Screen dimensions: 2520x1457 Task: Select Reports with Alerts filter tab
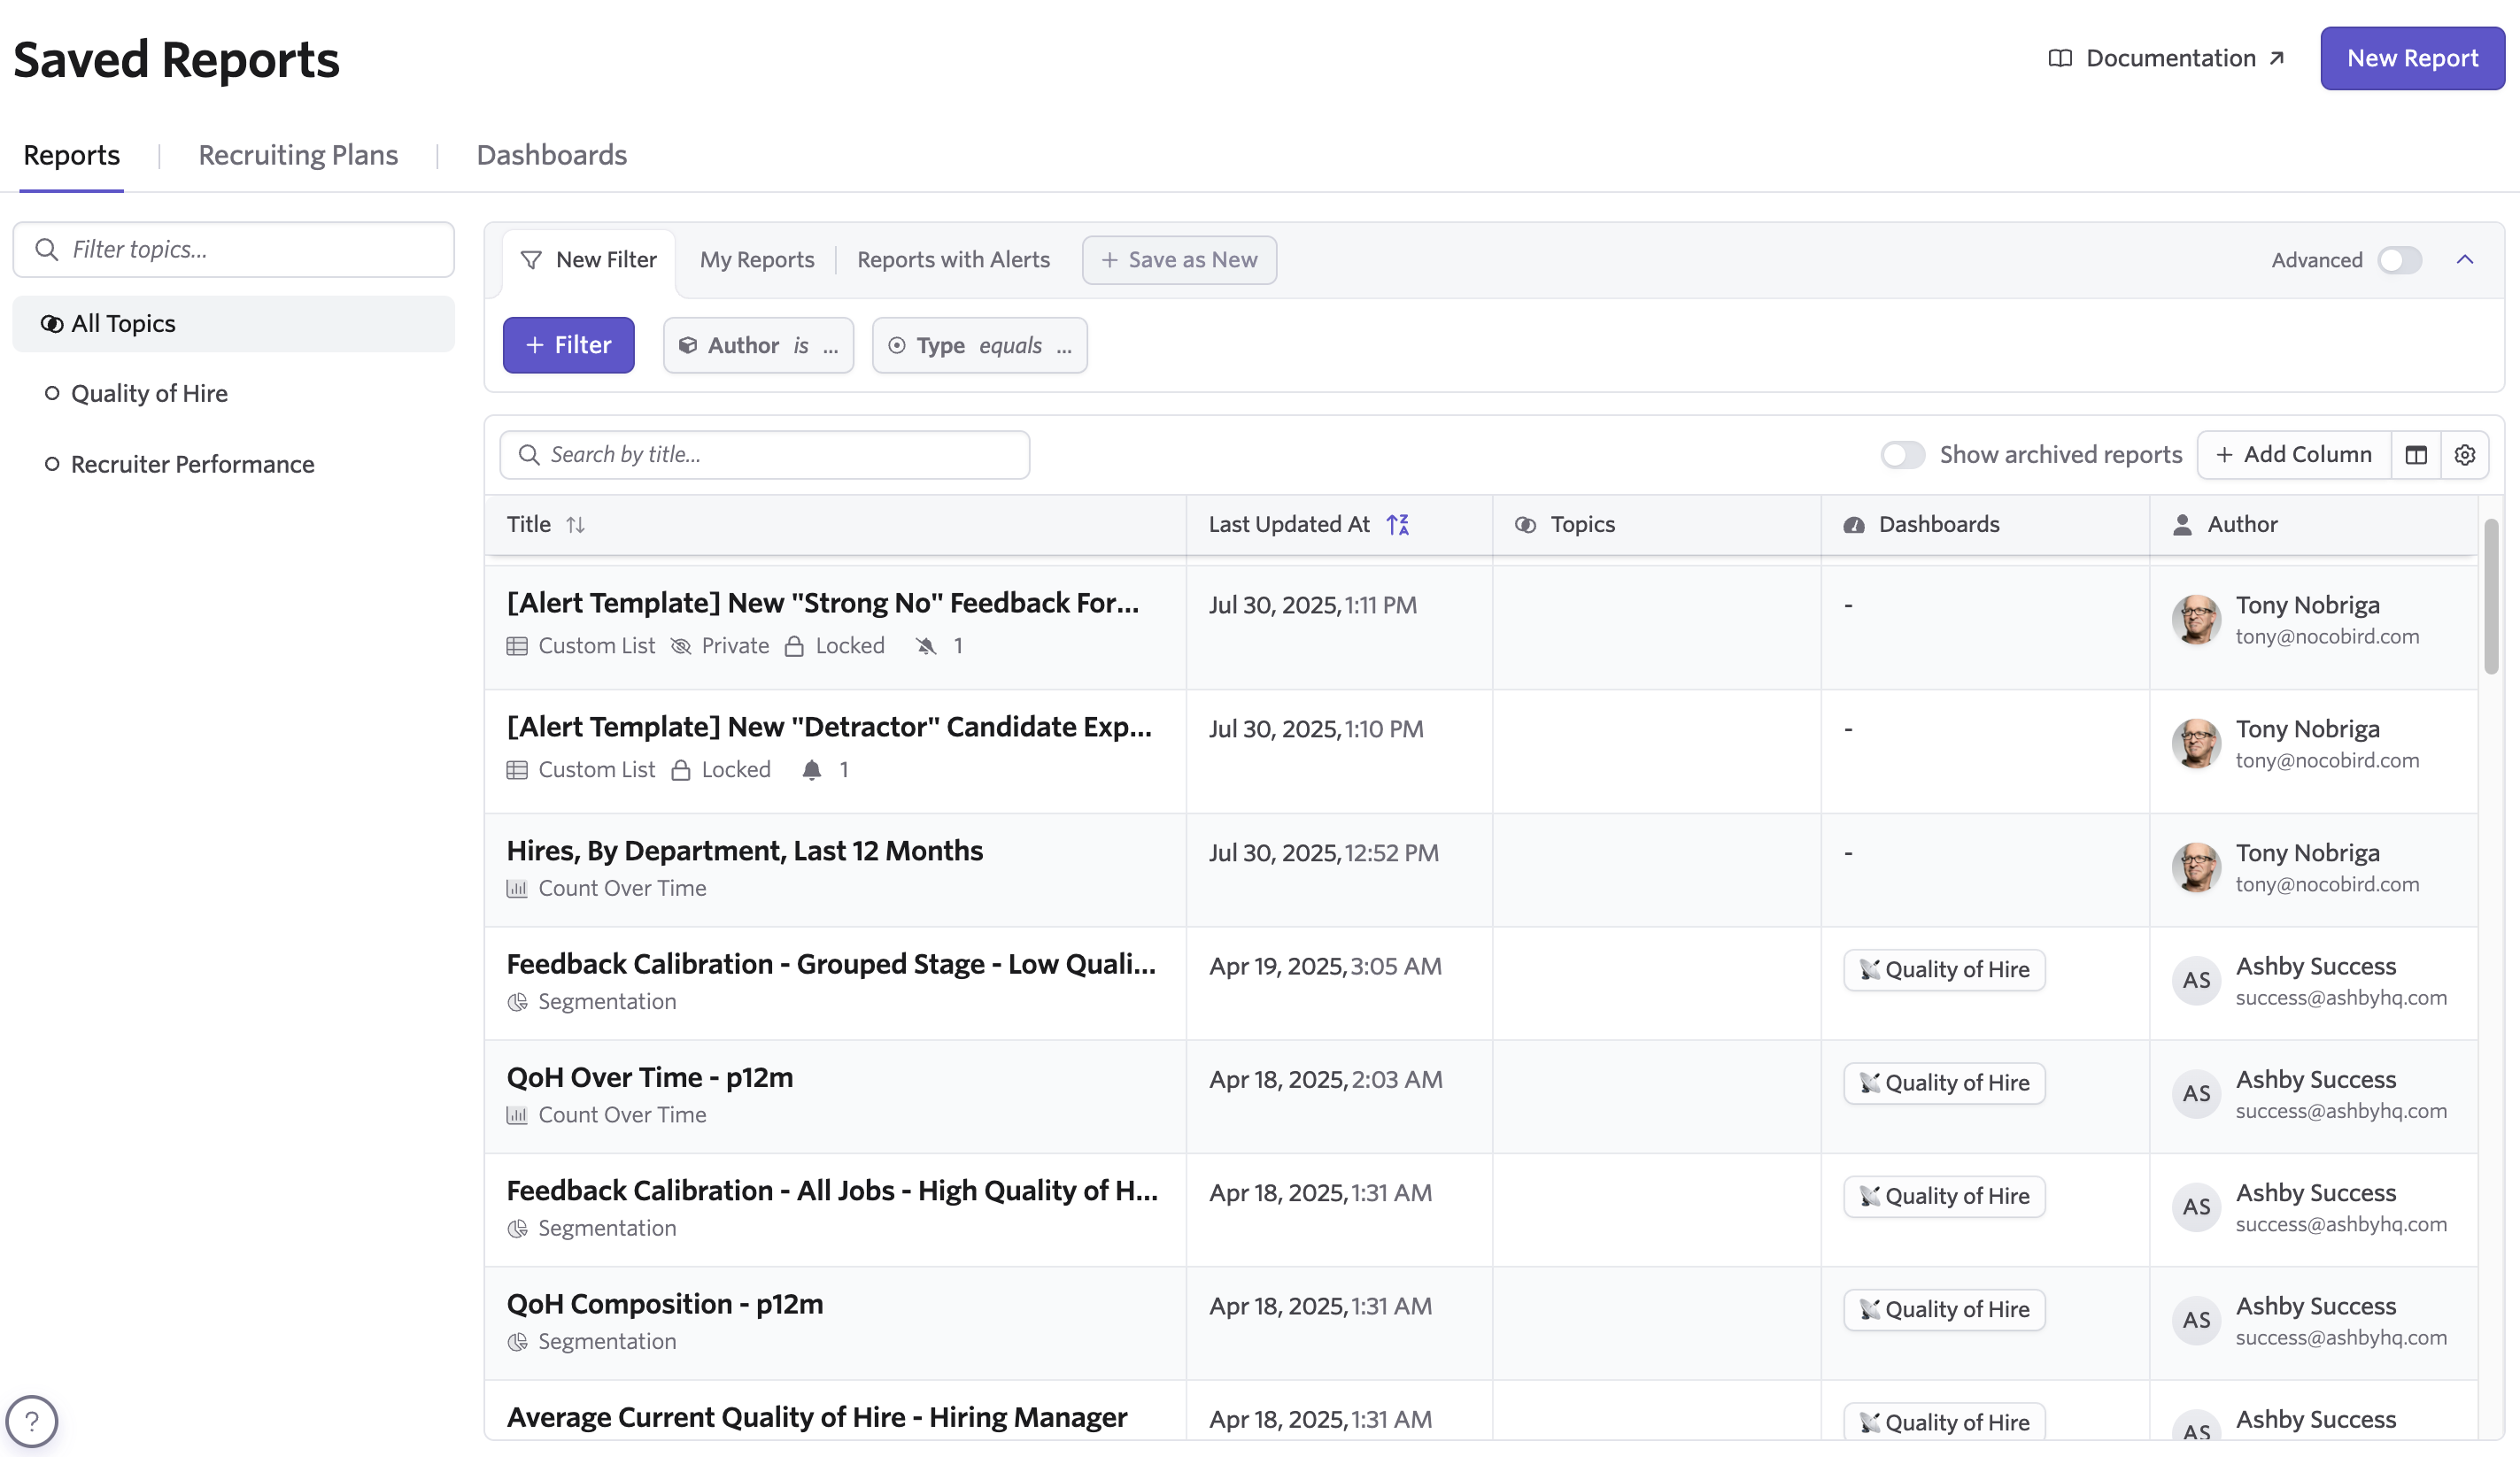pyautogui.click(x=953, y=260)
